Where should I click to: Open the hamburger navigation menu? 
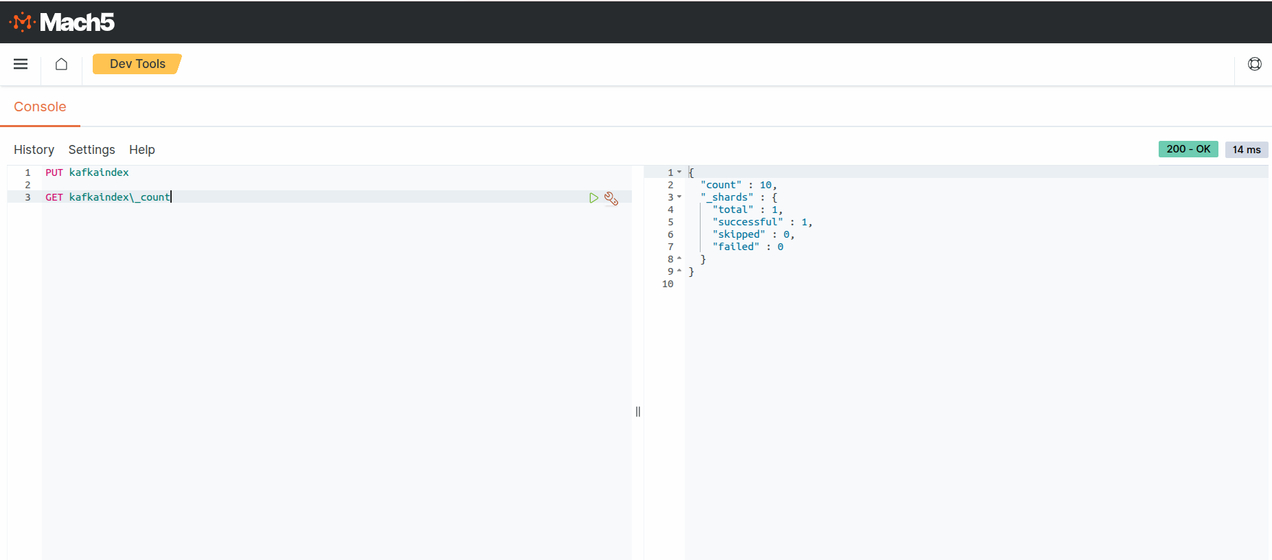click(21, 64)
